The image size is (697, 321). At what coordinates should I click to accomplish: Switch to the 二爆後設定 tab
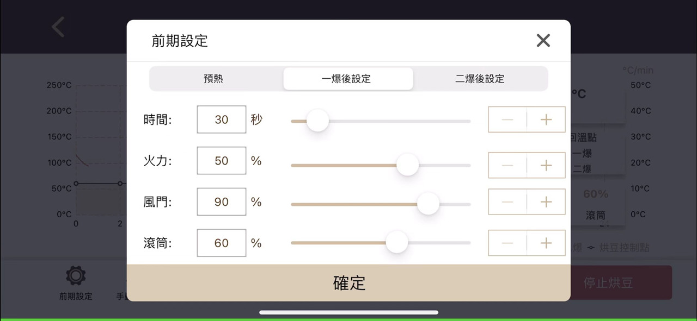(x=480, y=79)
